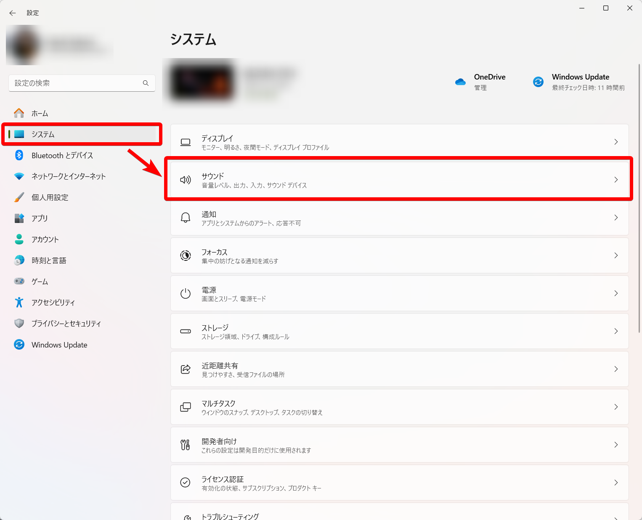Click the 電源 power icon

pos(186,293)
